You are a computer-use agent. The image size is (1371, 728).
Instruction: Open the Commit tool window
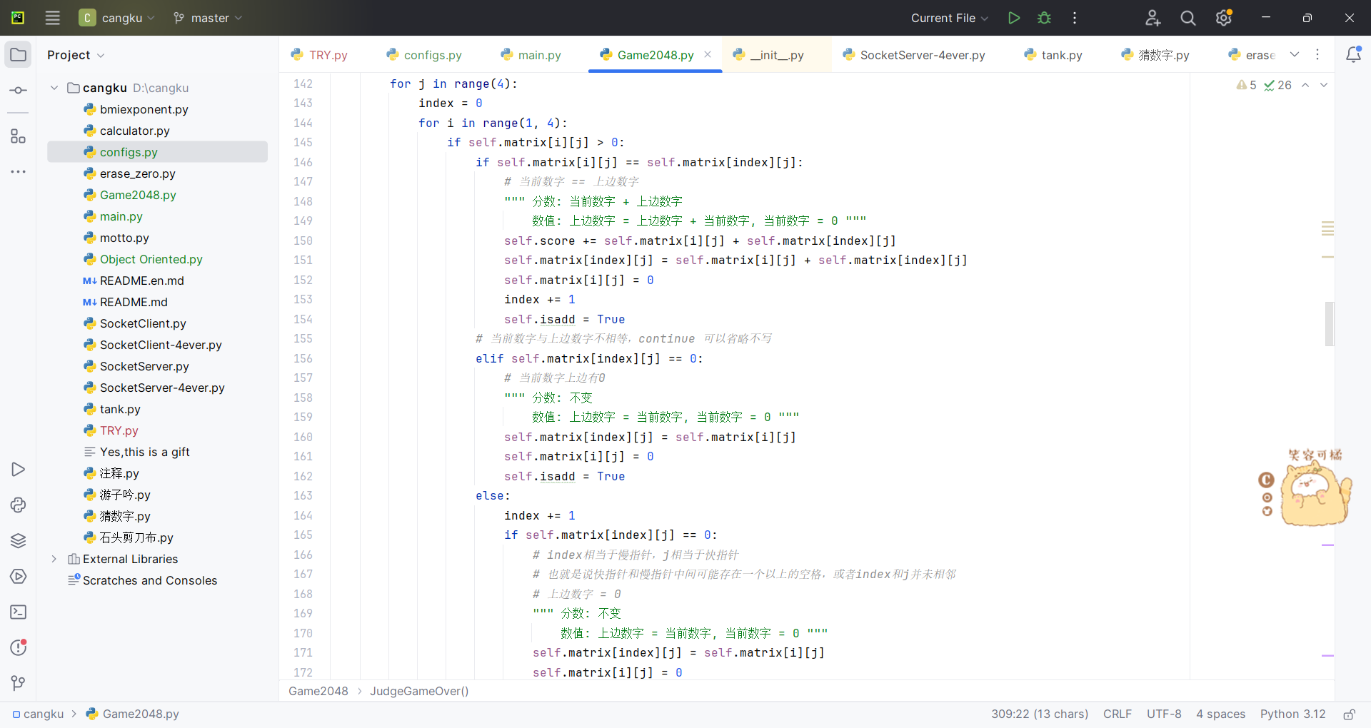click(19, 91)
